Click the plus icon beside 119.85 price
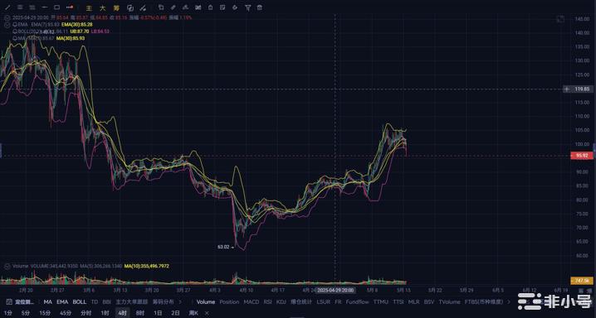This screenshot has height=318, width=596. point(567,89)
